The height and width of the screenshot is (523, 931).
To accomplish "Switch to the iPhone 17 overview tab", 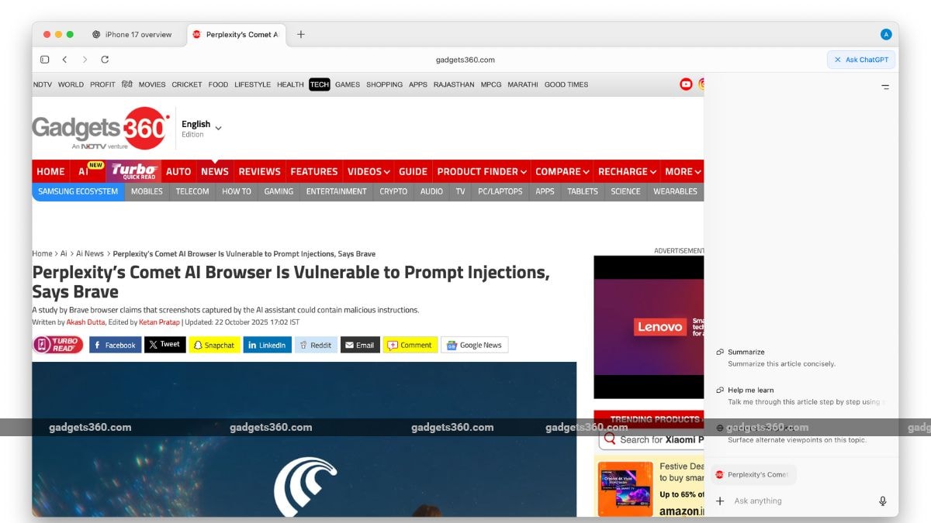I will [x=132, y=34].
